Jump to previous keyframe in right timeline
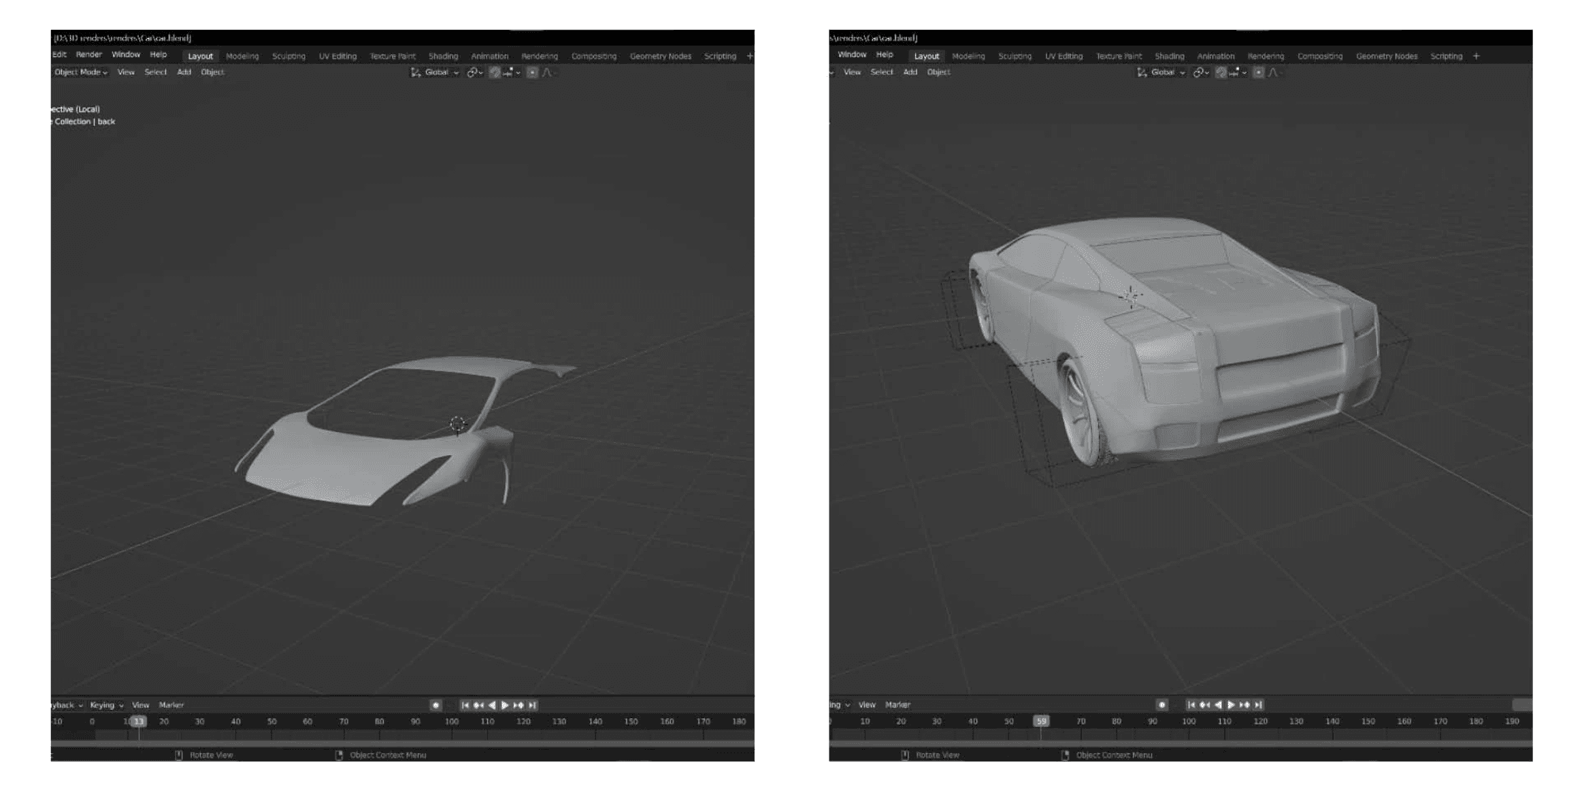The height and width of the screenshot is (794, 1582). click(x=1204, y=705)
